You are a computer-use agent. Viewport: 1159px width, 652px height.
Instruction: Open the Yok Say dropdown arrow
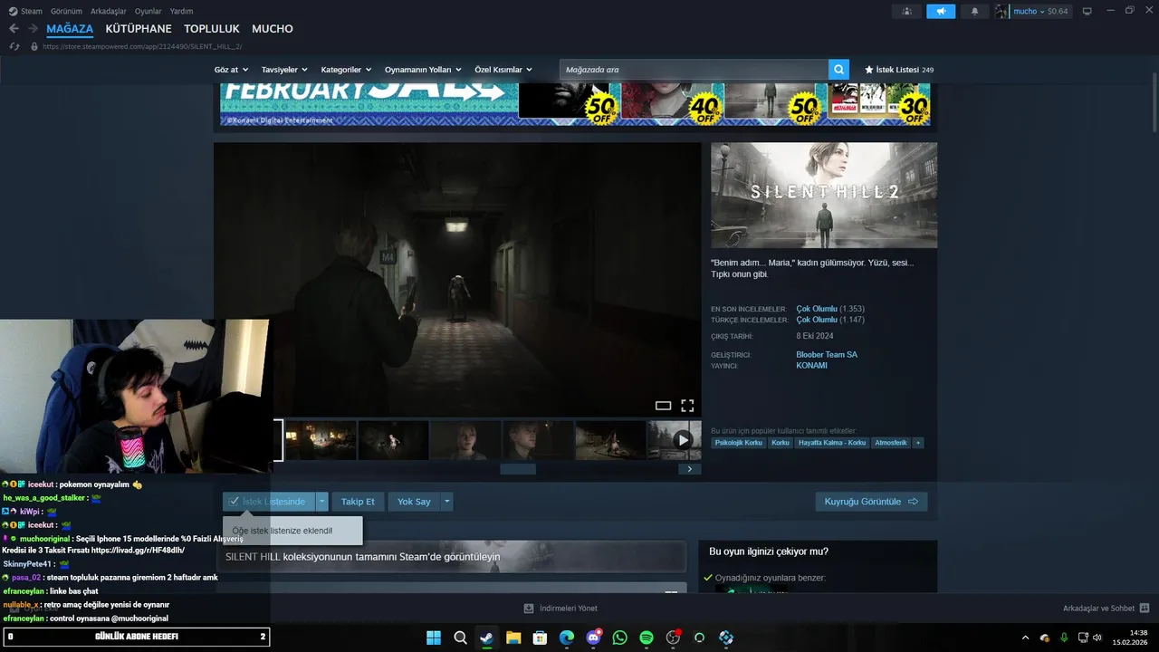[x=446, y=502]
